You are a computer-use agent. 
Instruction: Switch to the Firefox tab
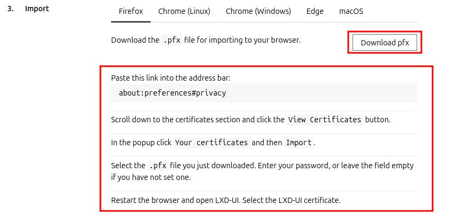131,11
